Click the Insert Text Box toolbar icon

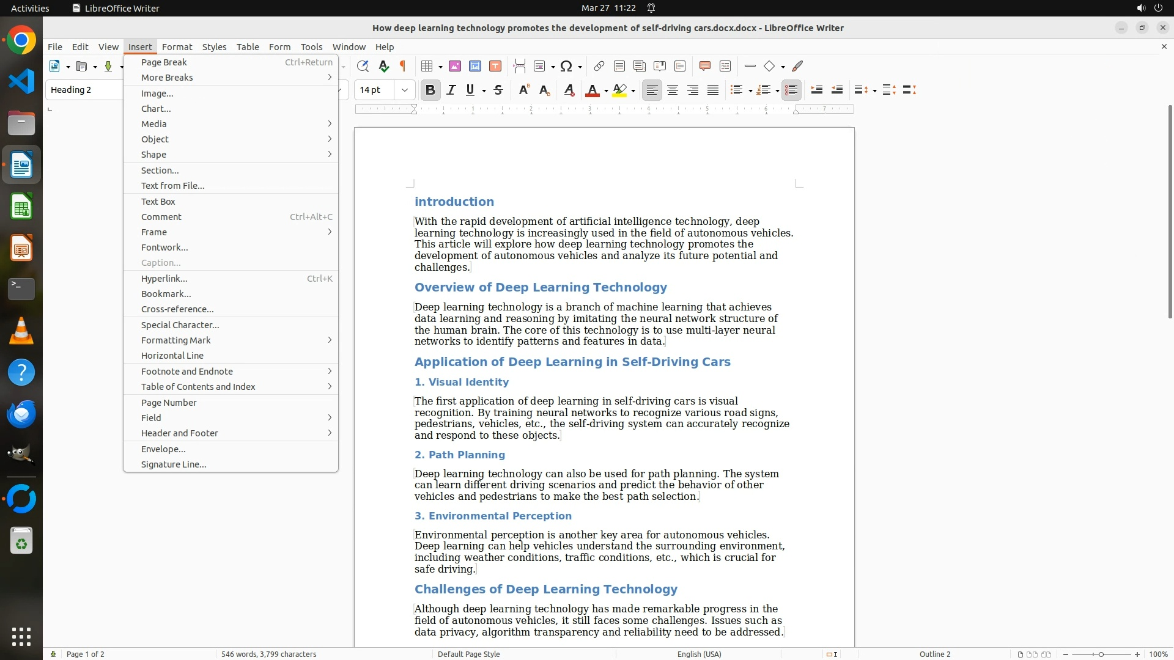pos(495,66)
